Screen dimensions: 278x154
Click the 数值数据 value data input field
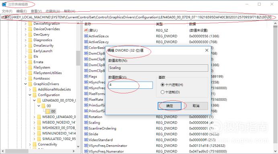[131, 85]
